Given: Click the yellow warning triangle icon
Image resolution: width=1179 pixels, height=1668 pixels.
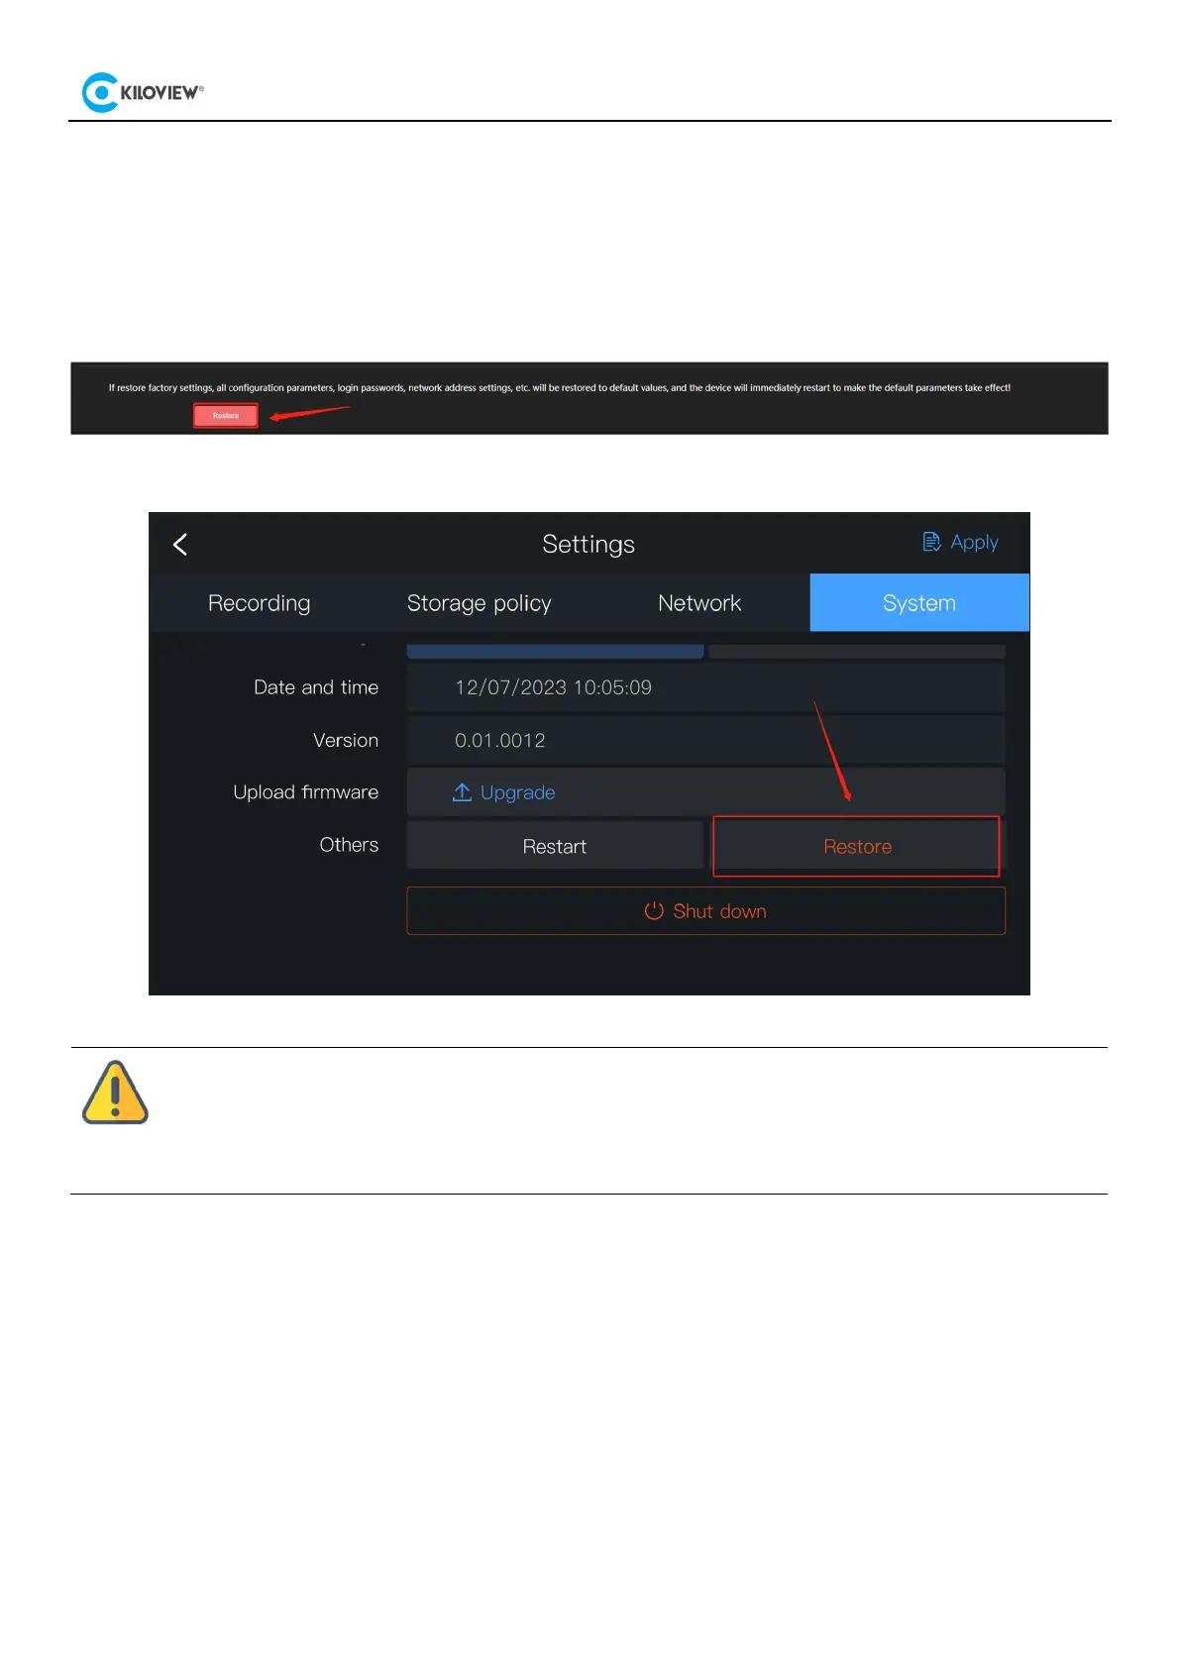Looking at the screenshot, I should [x=115, y=1093].
